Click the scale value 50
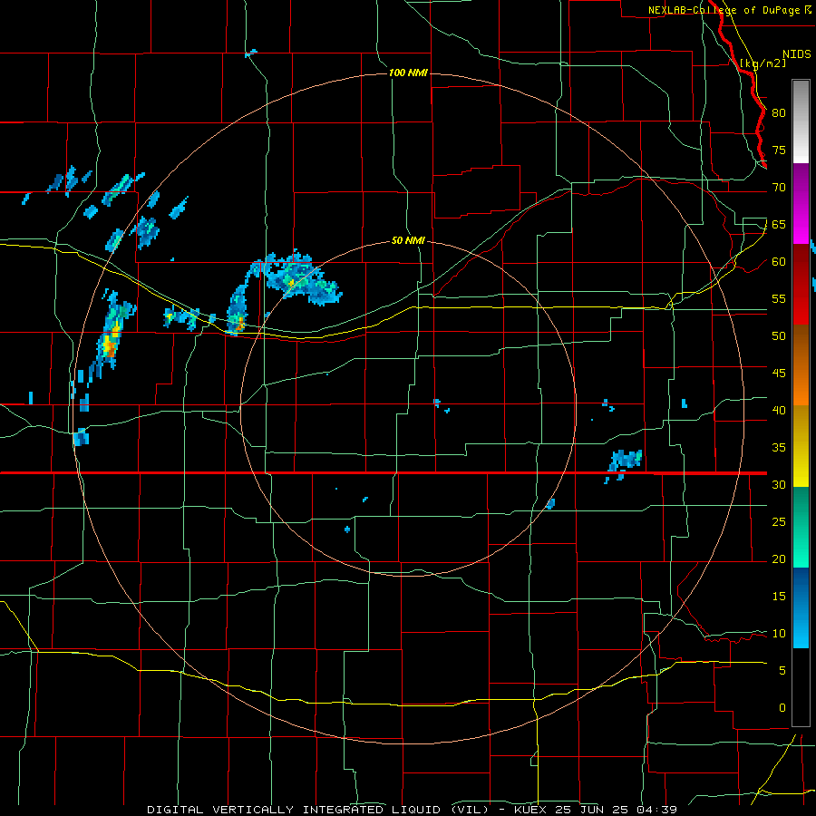The height and width of the screenshot is (816, 816). click(x=779, y=336)
